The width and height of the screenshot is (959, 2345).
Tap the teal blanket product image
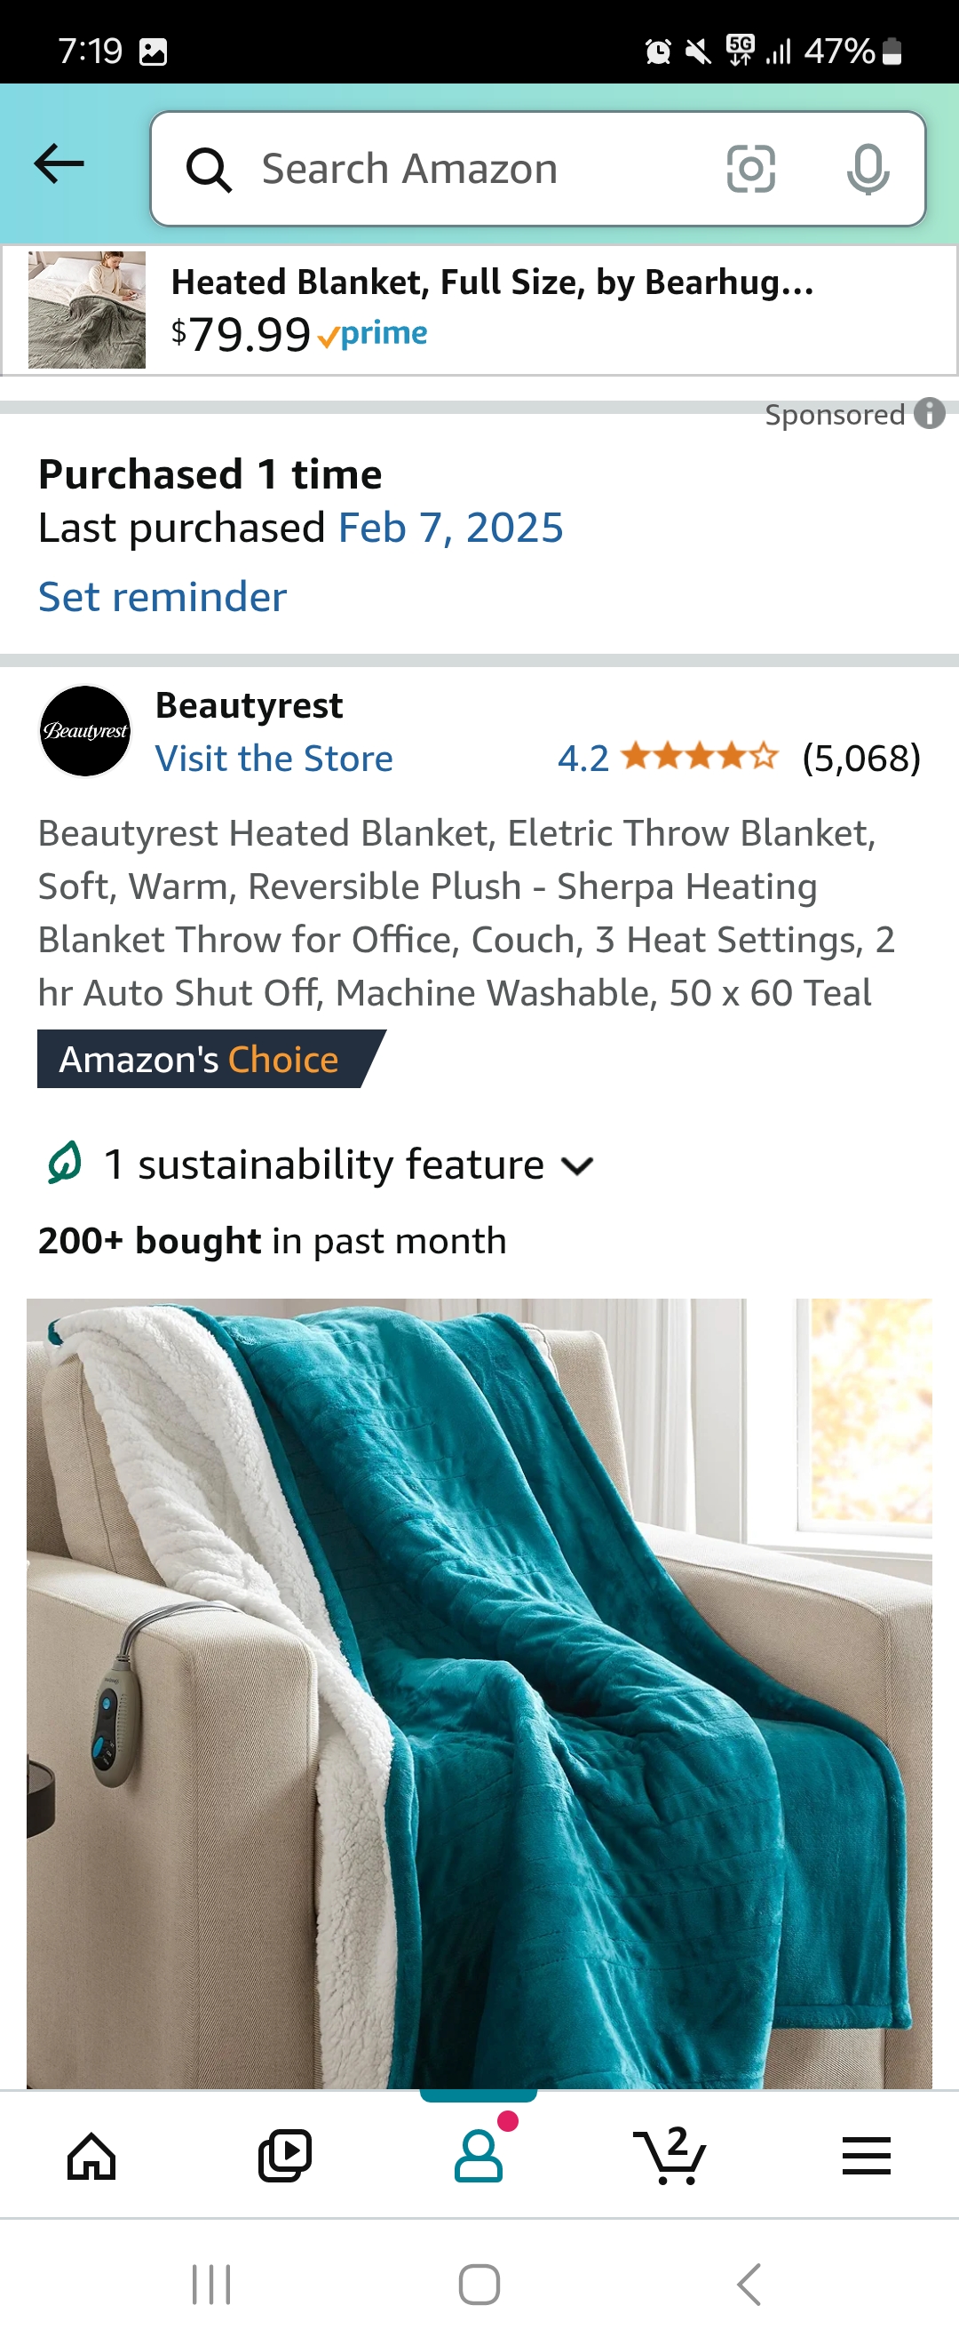(x=479, y=1693)
